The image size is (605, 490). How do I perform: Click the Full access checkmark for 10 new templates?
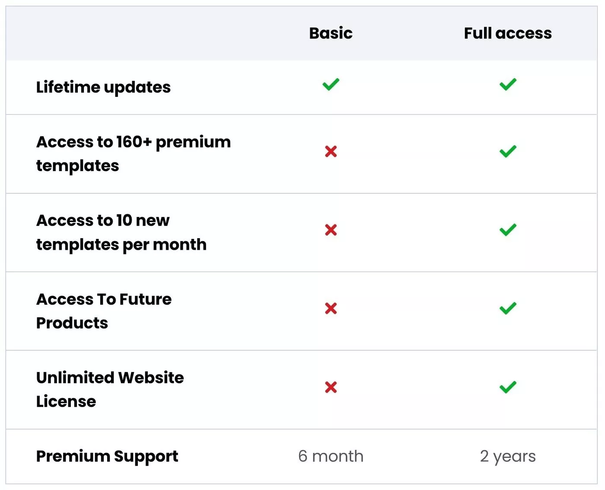[508, 230]
